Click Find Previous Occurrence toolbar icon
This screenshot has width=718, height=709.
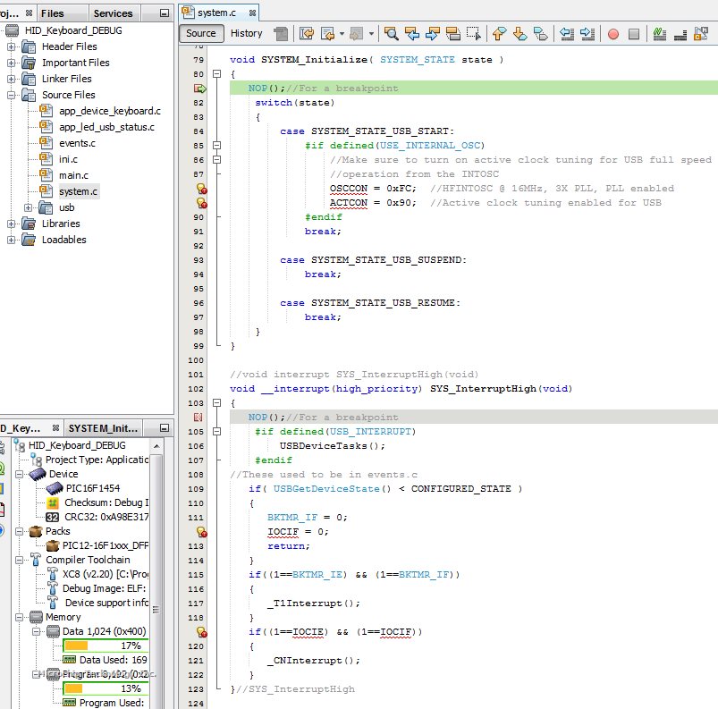(x=411, y=34)
